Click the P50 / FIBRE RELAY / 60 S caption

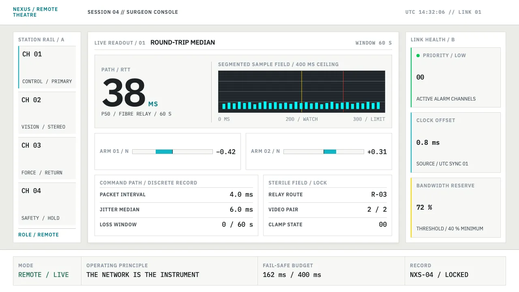point(136,114)
